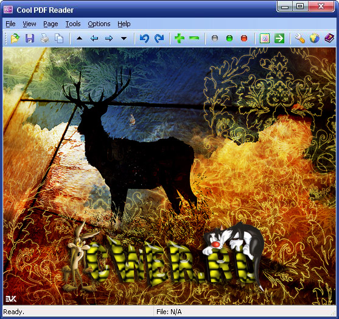339x319 pixels.
Task: Go to first page with up triangle
Action: pyautogui.click(x=80, y=38)
